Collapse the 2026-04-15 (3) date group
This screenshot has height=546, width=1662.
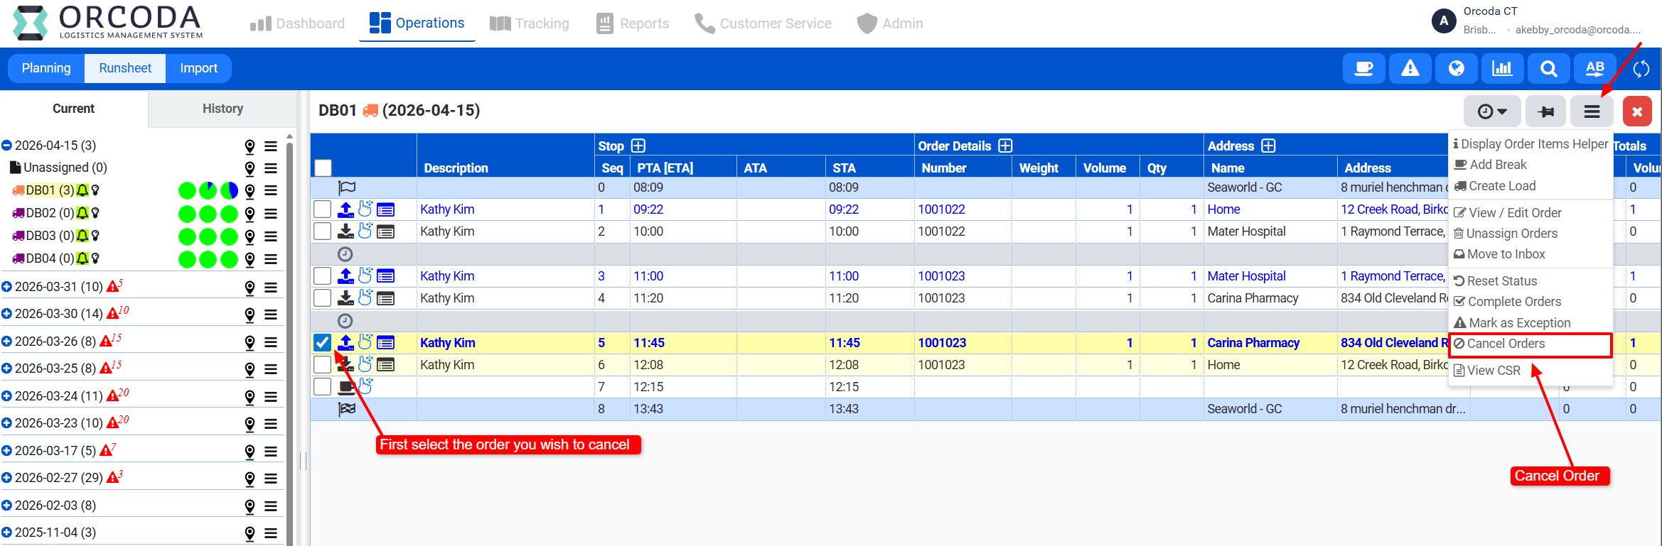[x=7, y=146]
